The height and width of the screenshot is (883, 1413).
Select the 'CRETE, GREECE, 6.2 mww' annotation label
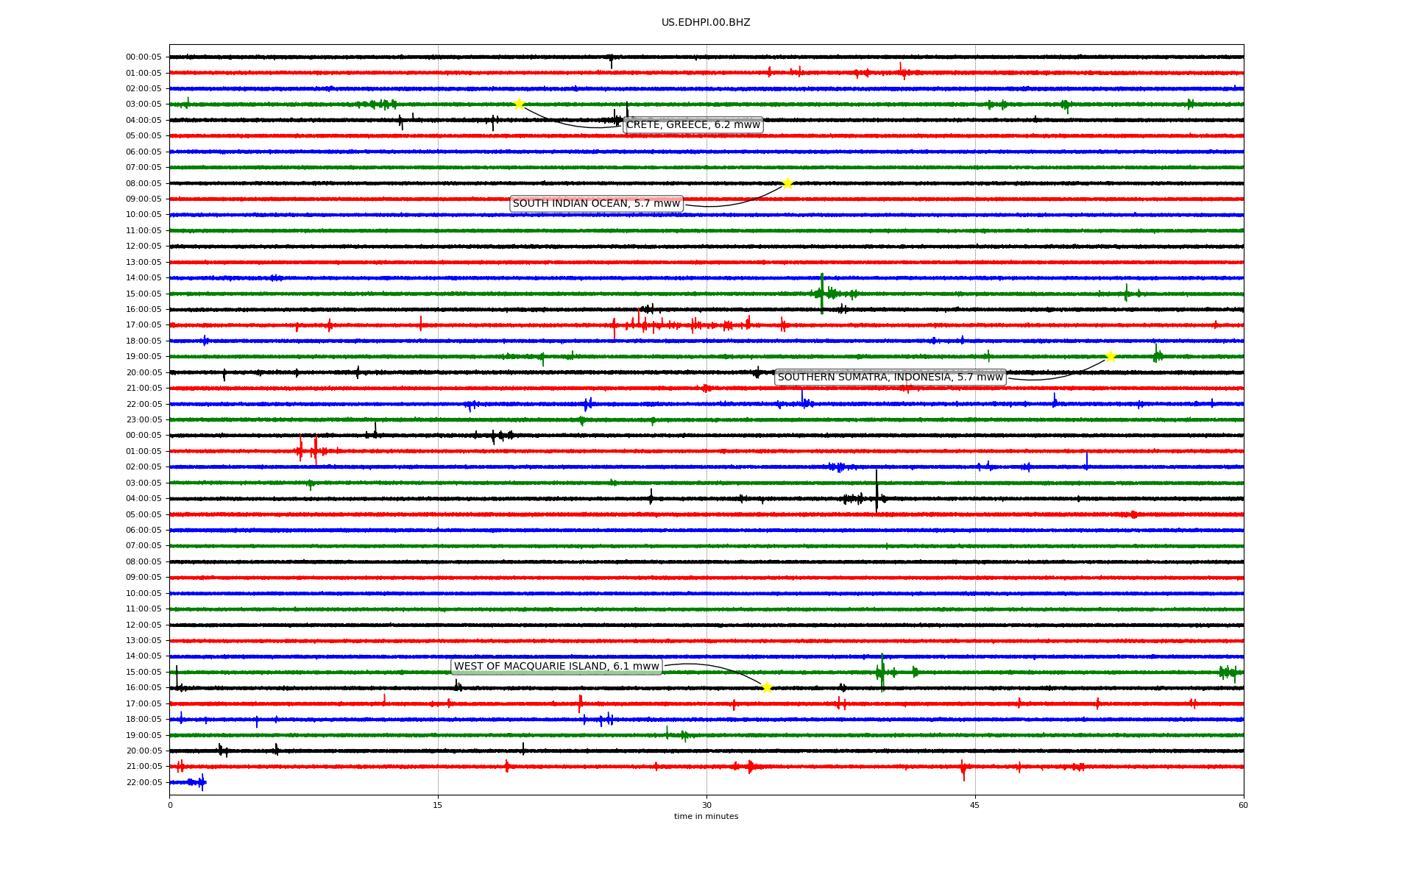point(693,125)
